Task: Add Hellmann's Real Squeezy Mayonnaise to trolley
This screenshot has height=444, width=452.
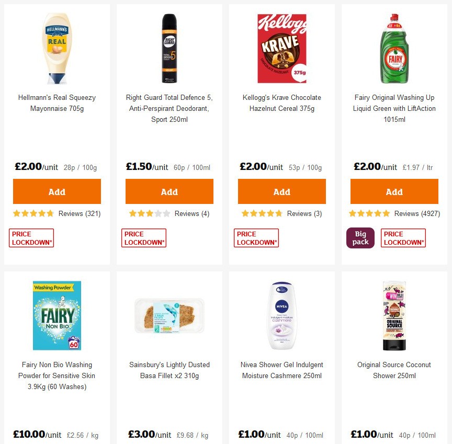Action: [x=56, y=191]
